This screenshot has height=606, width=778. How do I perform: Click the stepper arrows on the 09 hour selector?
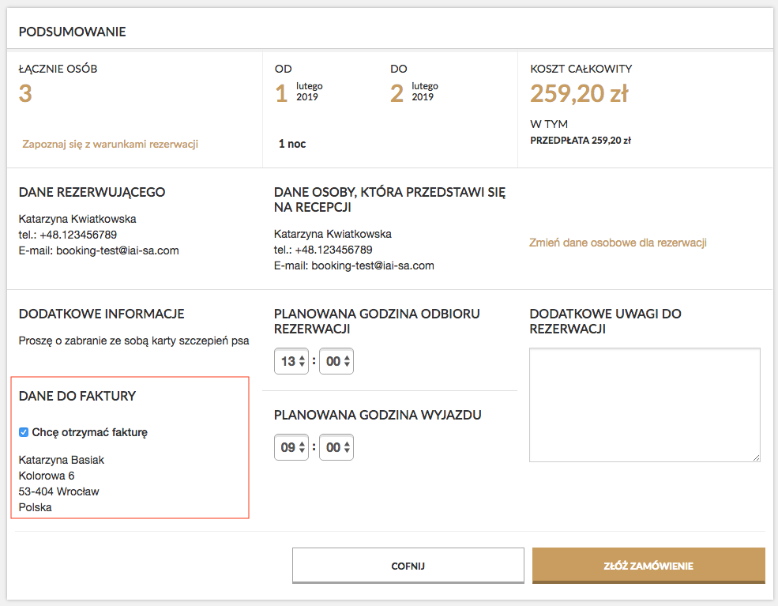pos(302,447)
